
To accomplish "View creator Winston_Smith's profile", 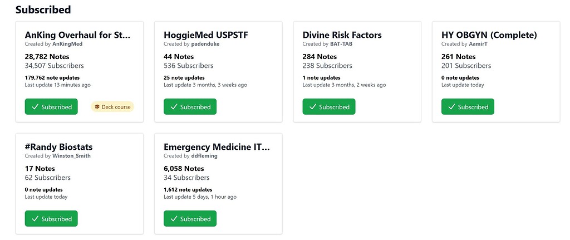I will coord(72,156).
